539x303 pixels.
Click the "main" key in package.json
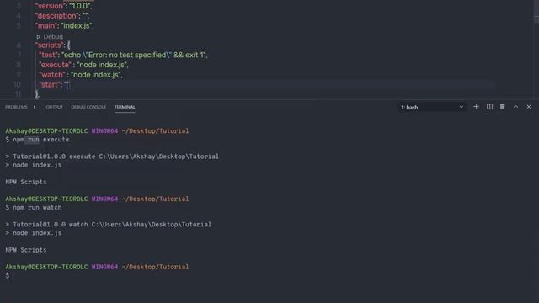(x=46, y=26)
